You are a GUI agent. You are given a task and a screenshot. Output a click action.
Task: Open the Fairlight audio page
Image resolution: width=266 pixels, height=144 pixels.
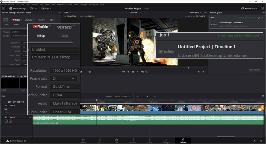point(166,141)
